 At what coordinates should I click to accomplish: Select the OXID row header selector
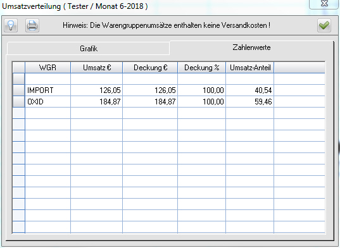point(18,102)
